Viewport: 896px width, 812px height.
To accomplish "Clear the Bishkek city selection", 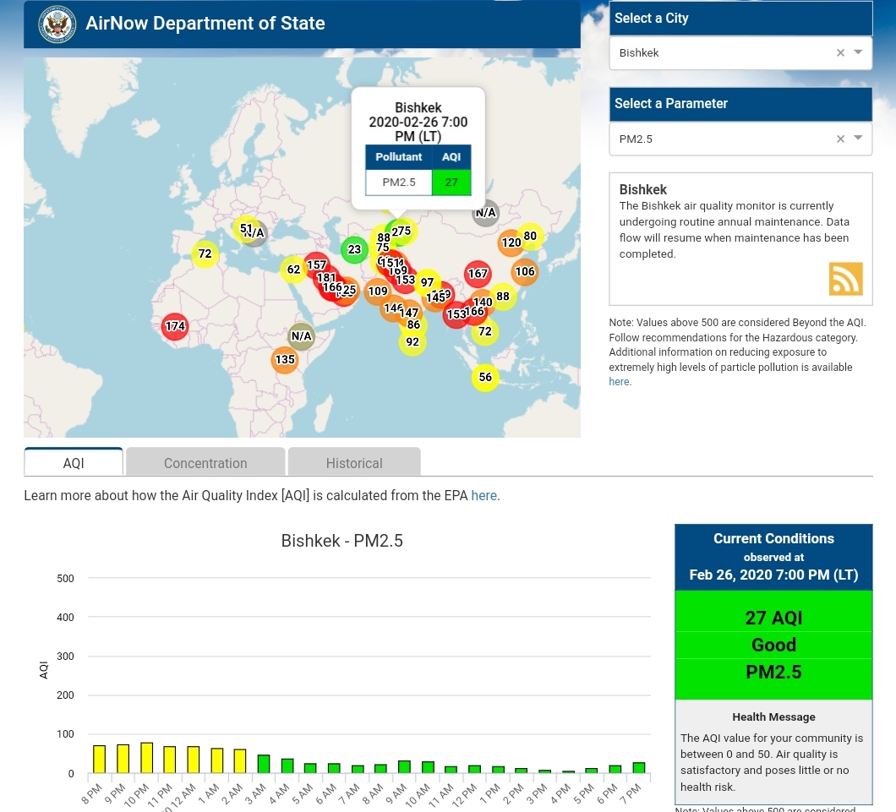I will tap(840, 52).
